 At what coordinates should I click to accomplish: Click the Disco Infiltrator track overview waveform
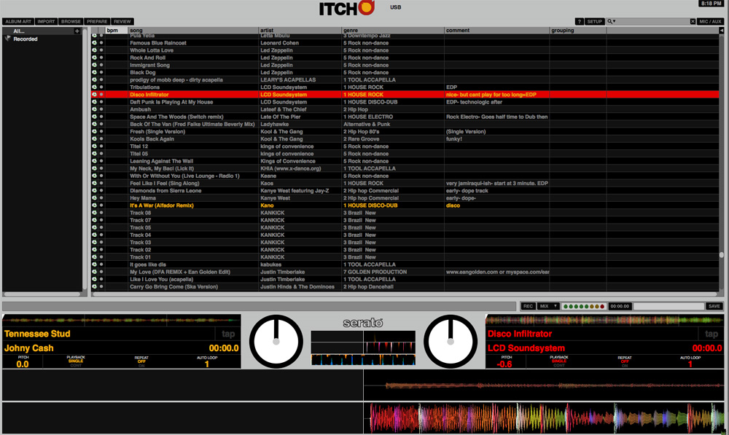click(604, 320)
